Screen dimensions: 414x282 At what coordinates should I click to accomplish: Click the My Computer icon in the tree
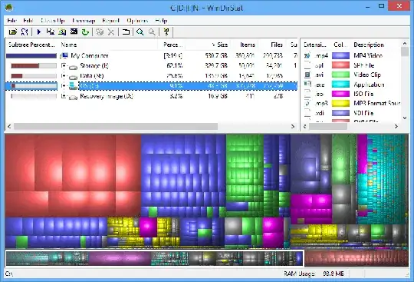[x=64, y=55]
